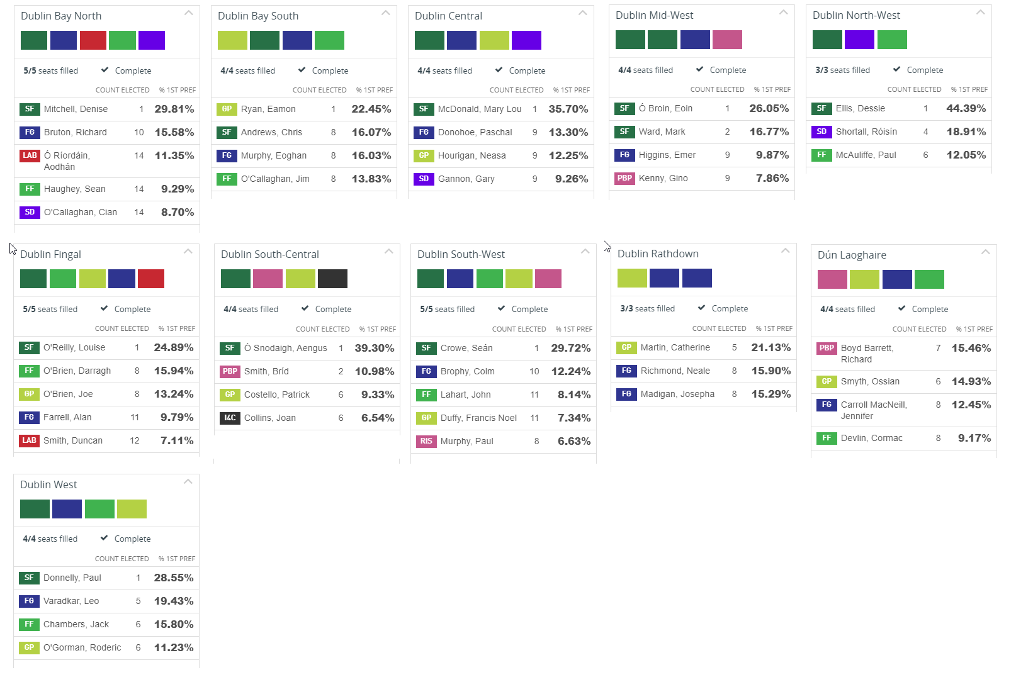
Task: Click the purple swatch in Dublin North-West
Action: [x=859, y=40]
